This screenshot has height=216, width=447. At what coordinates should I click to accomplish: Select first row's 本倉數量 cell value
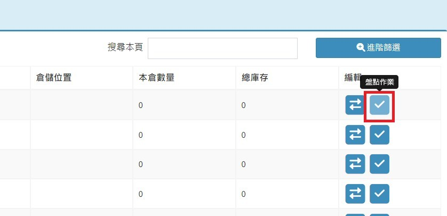(141, 105)
